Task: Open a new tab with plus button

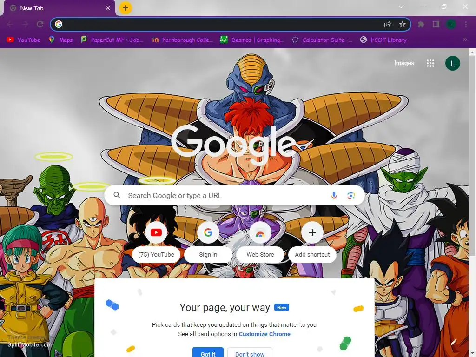Action: [126, 8]
